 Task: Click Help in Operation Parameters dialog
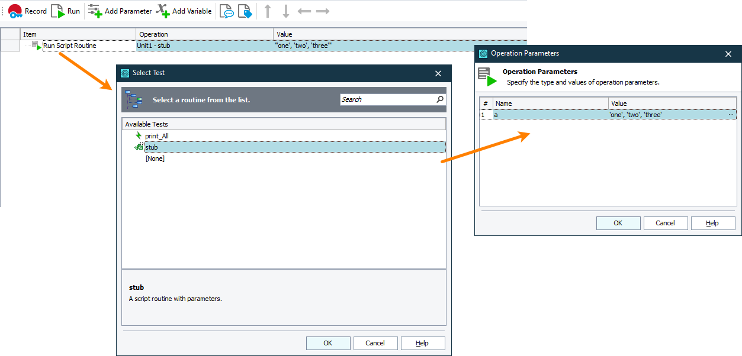tap(713, 223)
